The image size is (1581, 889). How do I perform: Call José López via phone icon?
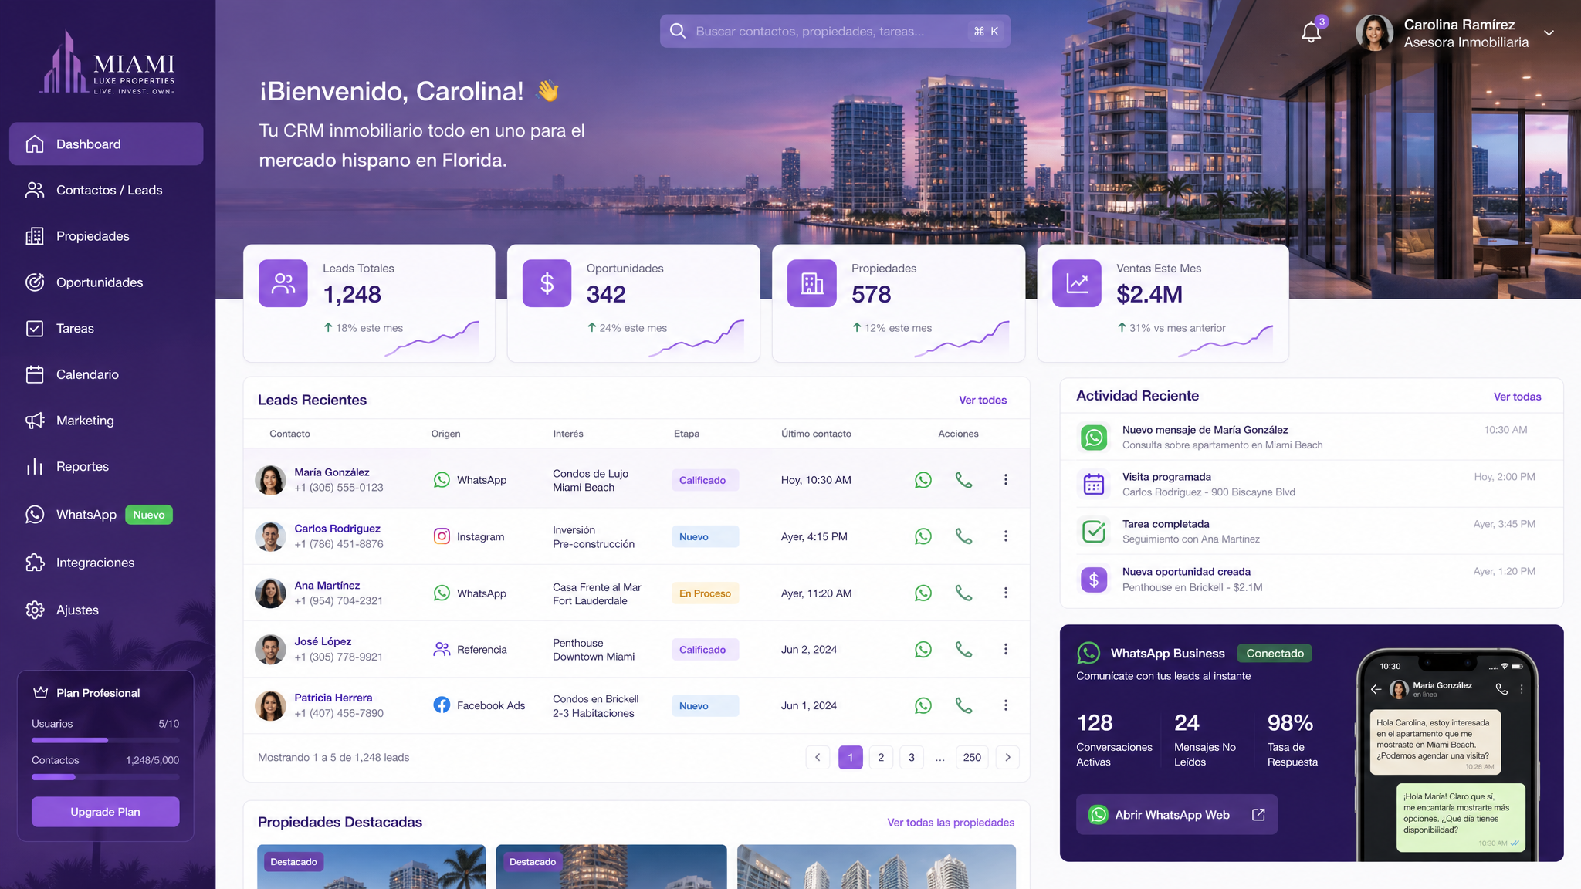click(963, 649)
